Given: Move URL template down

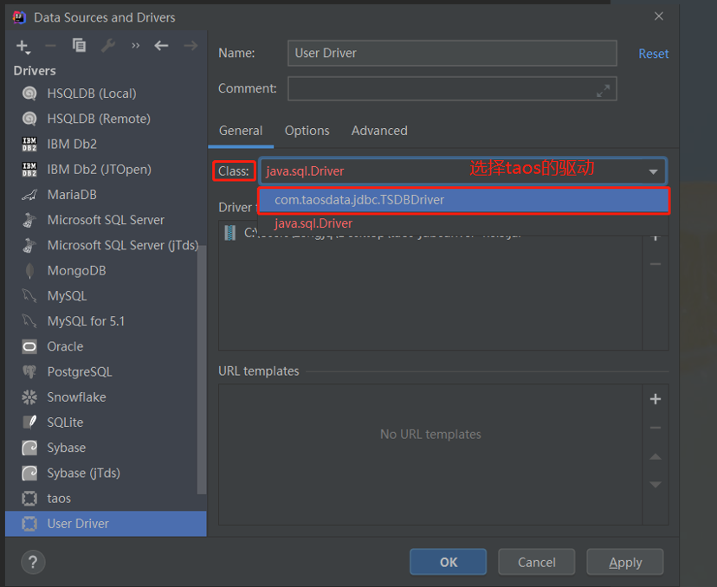Looking at the screenshot, I should pyautogui.click(x=656, y=485).
